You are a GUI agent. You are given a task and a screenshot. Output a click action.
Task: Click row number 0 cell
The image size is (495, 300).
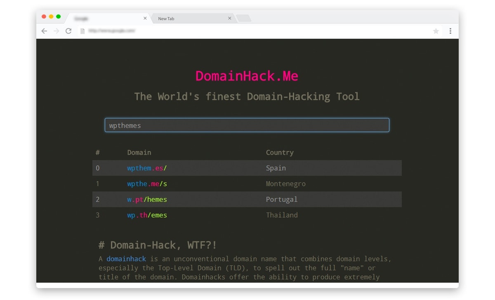pyautogui.click(x=98, y=168)
